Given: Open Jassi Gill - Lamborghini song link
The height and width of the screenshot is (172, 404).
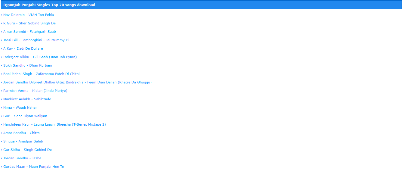Looking at the screenshot, I should click(36, 40).
